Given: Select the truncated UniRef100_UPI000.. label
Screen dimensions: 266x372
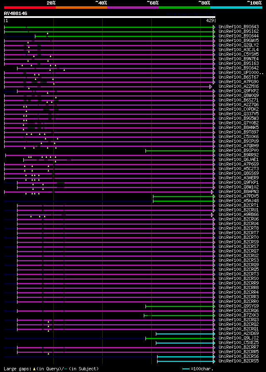Looking at the screenshot, I should click(241, 72).
